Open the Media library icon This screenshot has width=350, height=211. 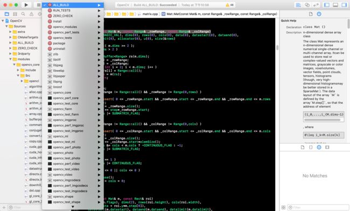point(327,147)
